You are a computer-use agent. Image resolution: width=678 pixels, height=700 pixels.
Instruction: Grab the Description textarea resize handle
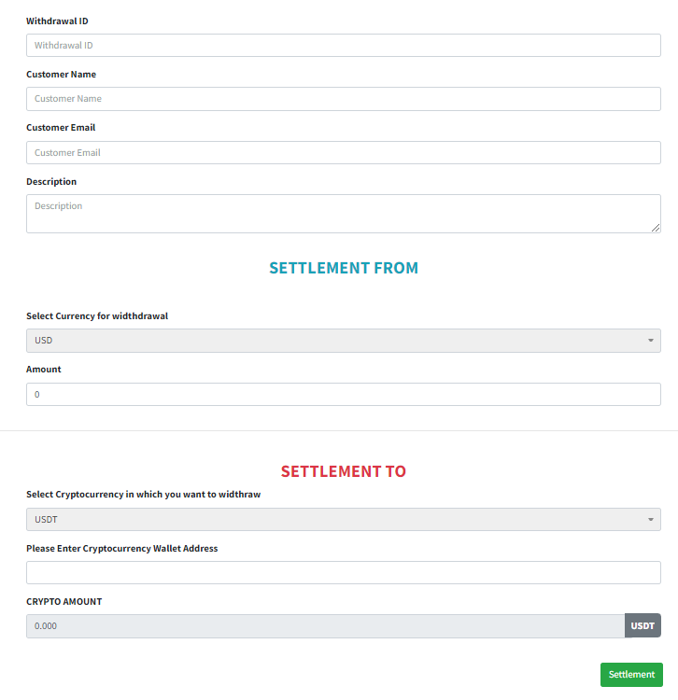pos(656,228)
